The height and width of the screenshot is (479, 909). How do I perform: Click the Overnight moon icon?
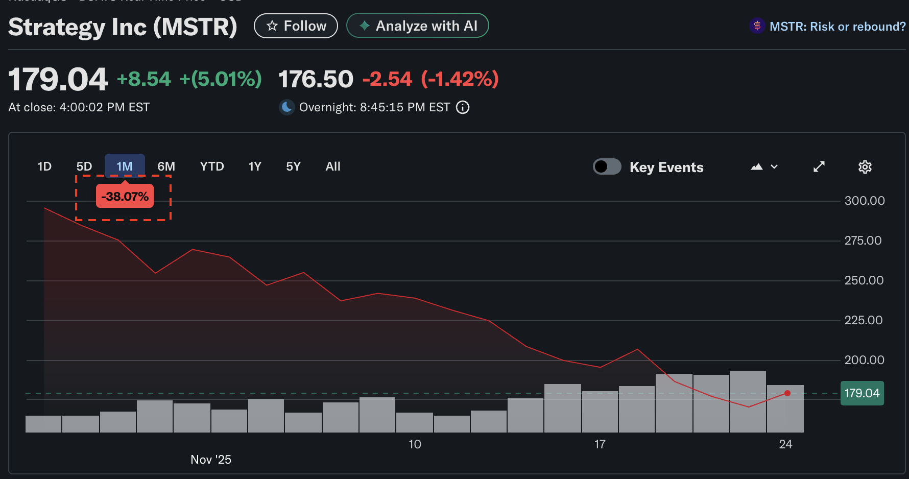(x=287, y=107)
